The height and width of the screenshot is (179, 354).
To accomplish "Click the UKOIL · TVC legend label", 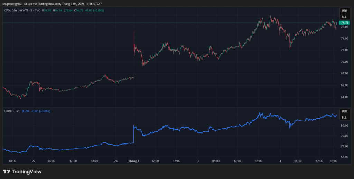I will [11, 111].
